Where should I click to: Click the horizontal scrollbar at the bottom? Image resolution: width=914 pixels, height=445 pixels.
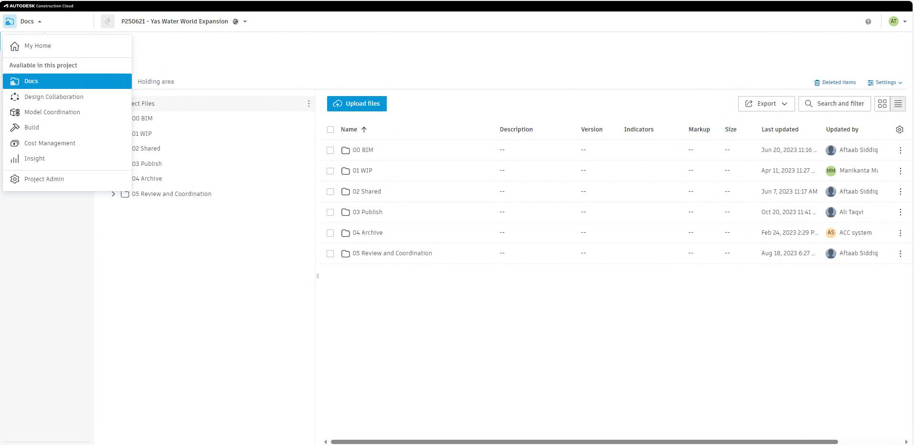click(x=585, y=442)
